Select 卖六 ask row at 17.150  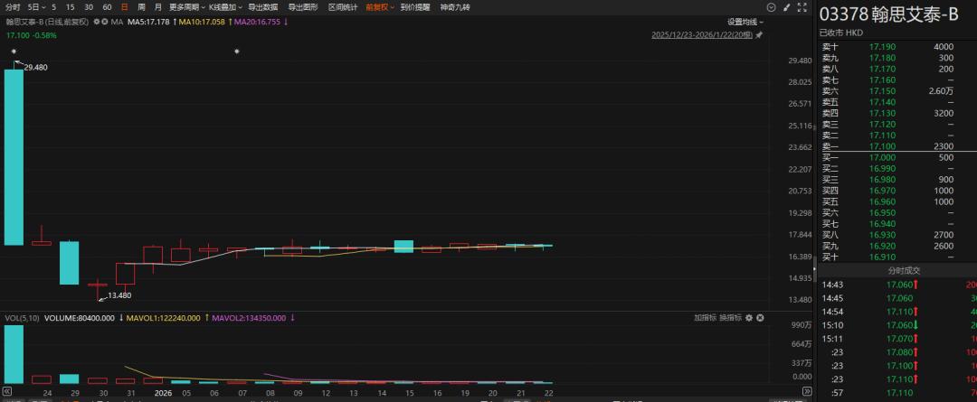pos(896,91)
